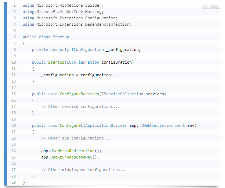This screenshot has width=225, height=188.
Task: Click the IWebHostEnvironment type name
Action: click(x=163, y=125)
